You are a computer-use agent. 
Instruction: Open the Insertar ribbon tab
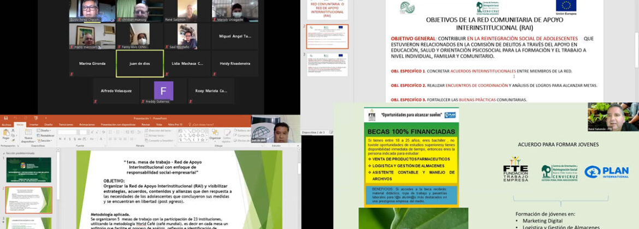pyautogui.click(x=33, y=124)
